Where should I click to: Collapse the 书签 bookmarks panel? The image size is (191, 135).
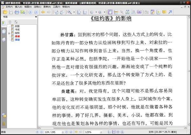click(x=36, y=17)
